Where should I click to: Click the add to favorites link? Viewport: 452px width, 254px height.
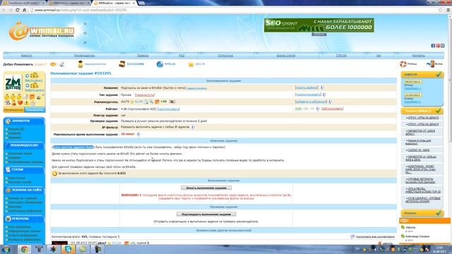coord(311,102)
